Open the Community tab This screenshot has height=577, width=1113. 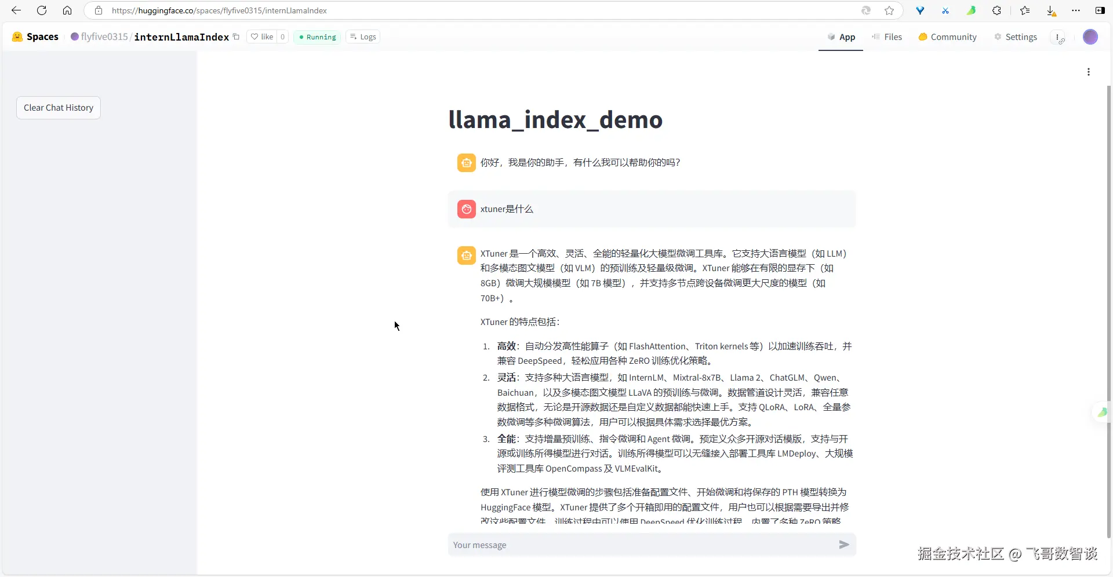[x=948, y=36]
